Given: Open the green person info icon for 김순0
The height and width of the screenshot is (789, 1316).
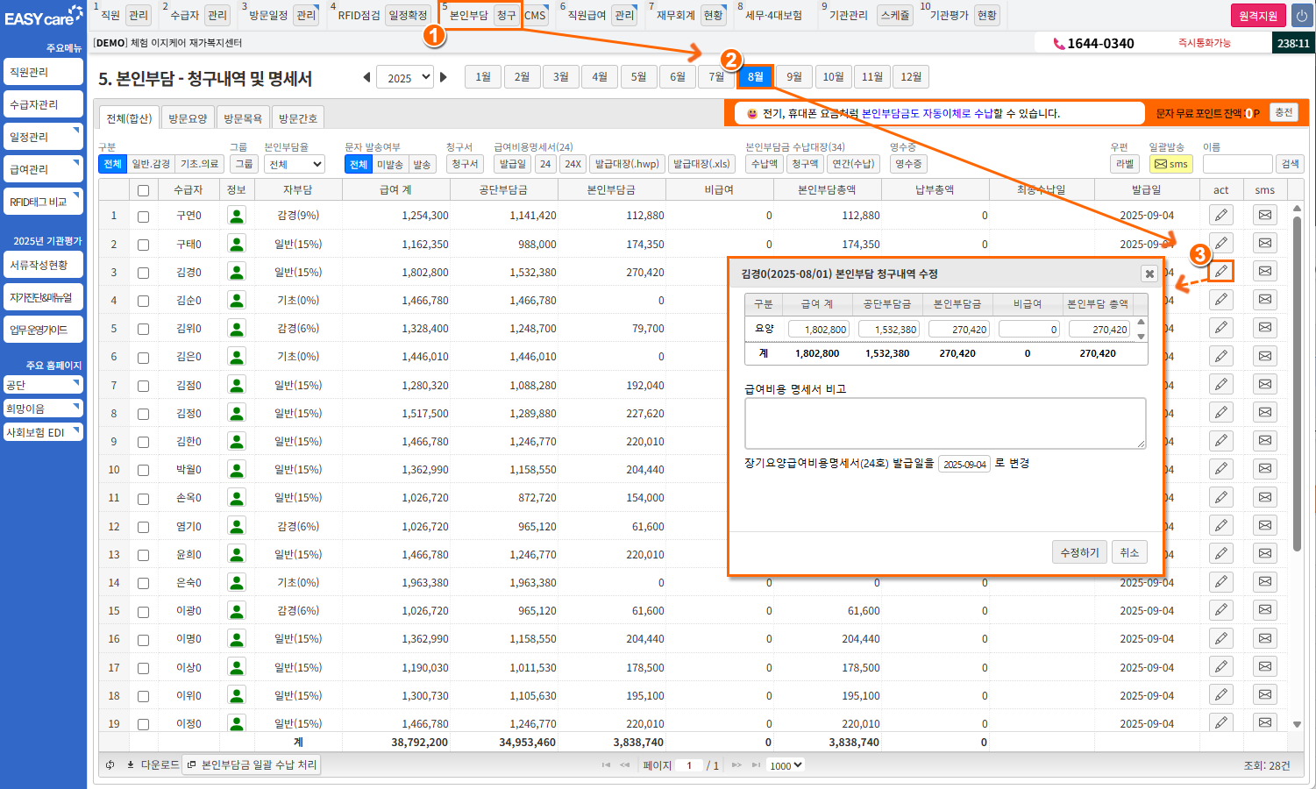Looking at the screenshot, I should tap(236, 300).
